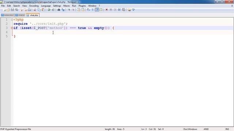Undo last edit with green arrow icon
This screenshot has height=131, width=234.
(49, 10)
